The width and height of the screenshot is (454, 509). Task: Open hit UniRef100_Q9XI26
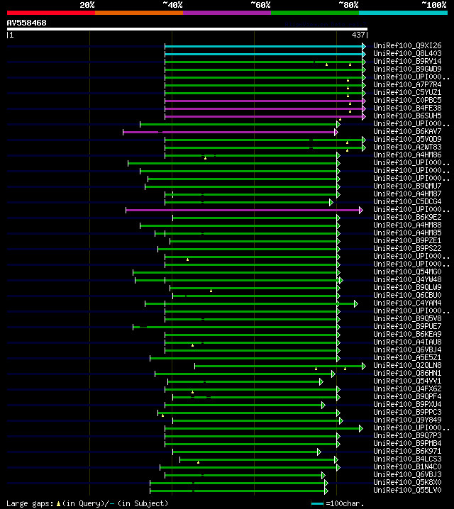(x=407, y=46)
